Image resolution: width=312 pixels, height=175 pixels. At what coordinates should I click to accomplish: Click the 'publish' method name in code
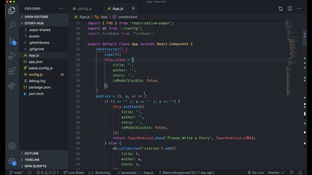coord(103,96)
